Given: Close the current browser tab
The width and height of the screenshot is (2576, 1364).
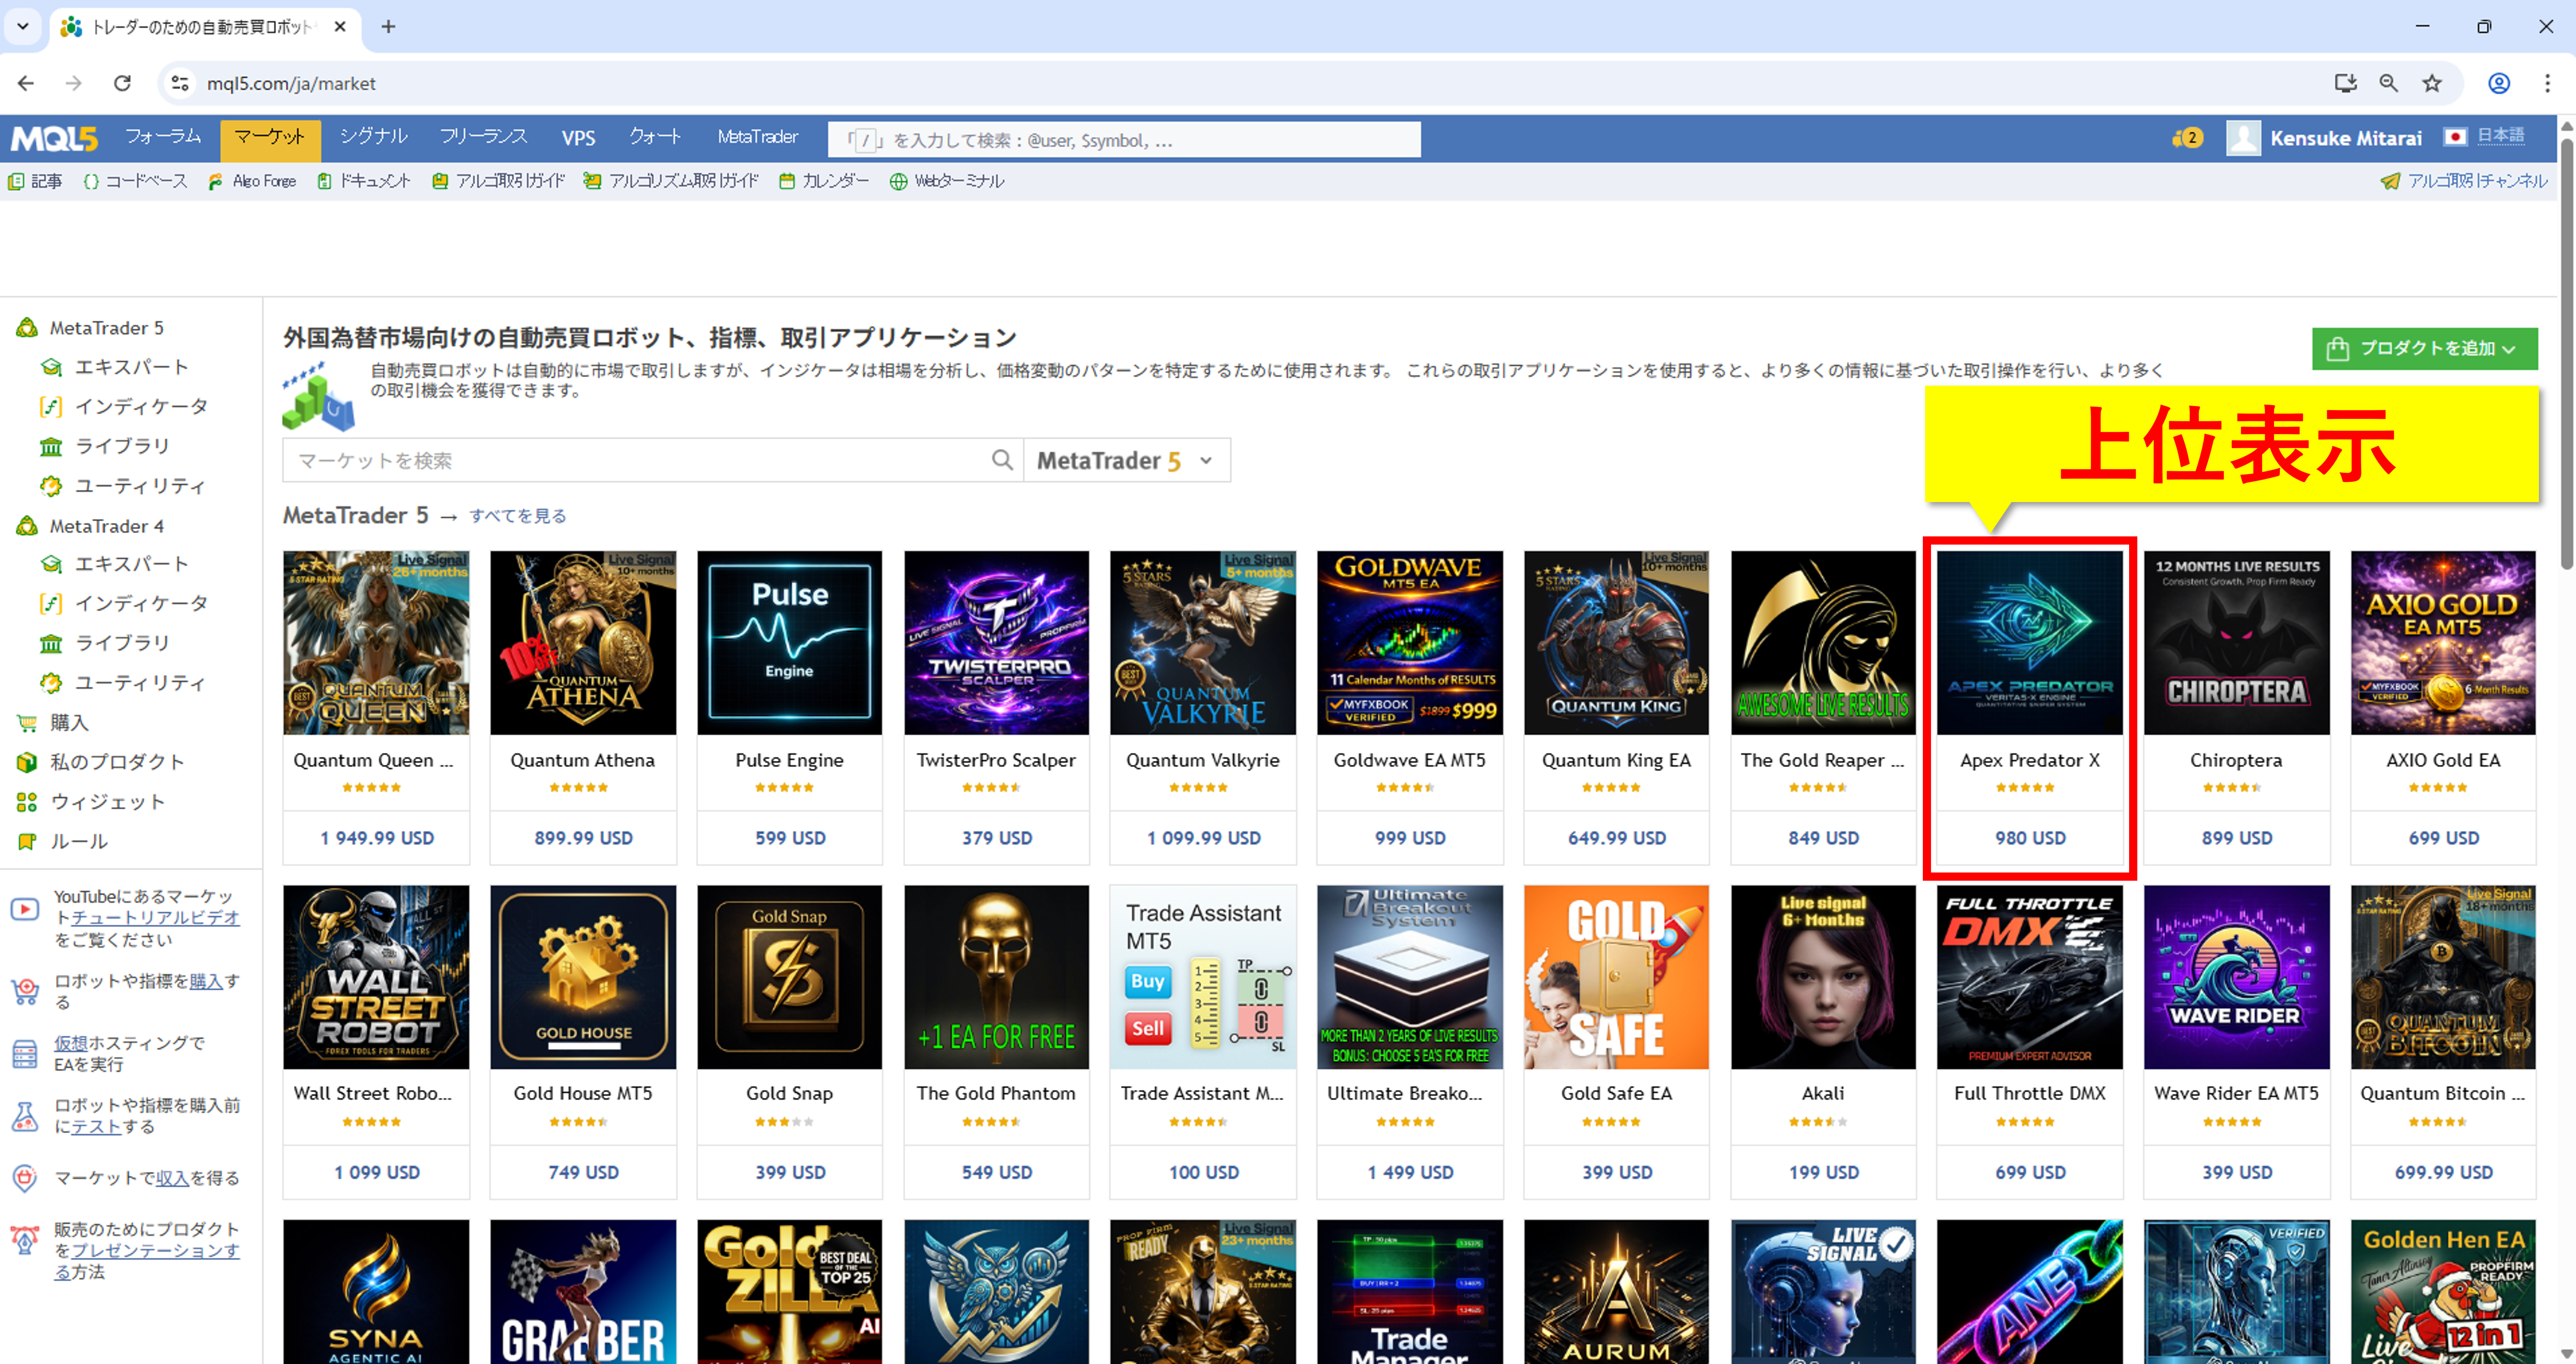Looking at the screenshot, I should tap(340, 26).
